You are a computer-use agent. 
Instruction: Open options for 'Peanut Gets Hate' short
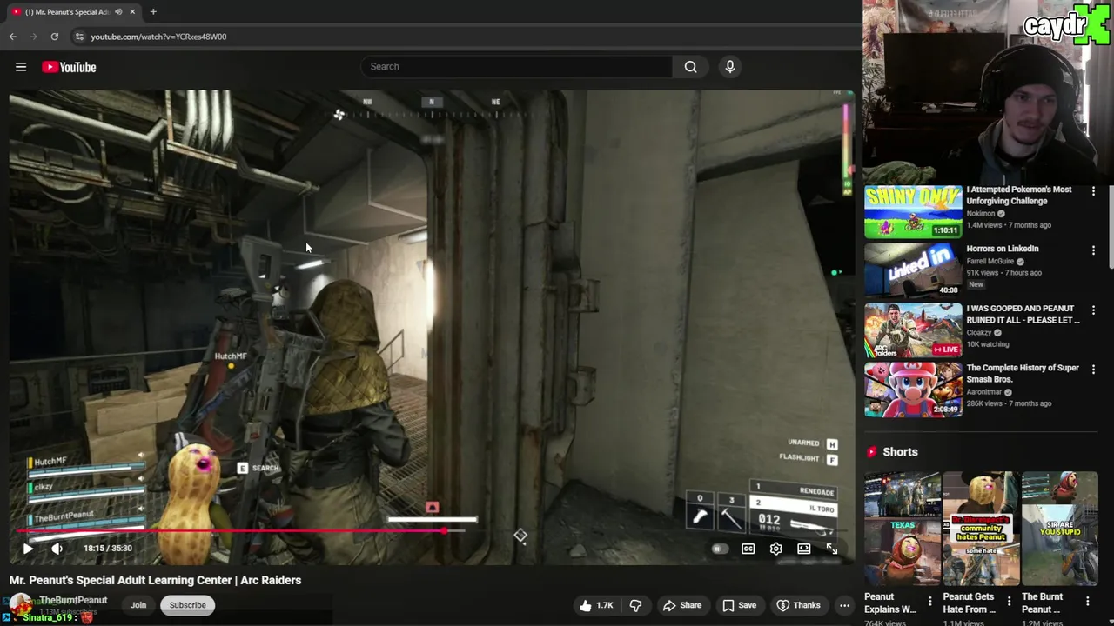pyautogui.click(x=1009, y=601)
